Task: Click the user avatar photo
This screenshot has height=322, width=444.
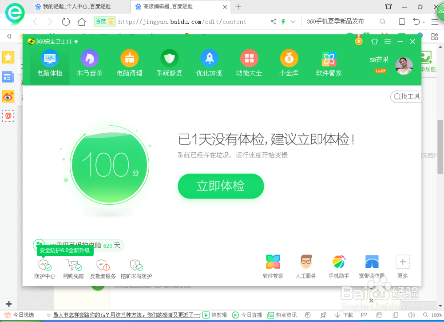Action: [404, 66]
